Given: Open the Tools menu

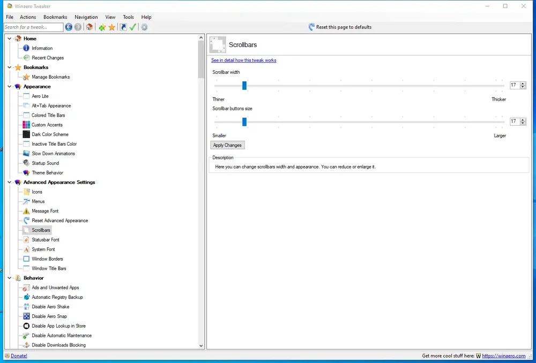Looking at the screenshot, I should 128,17.
